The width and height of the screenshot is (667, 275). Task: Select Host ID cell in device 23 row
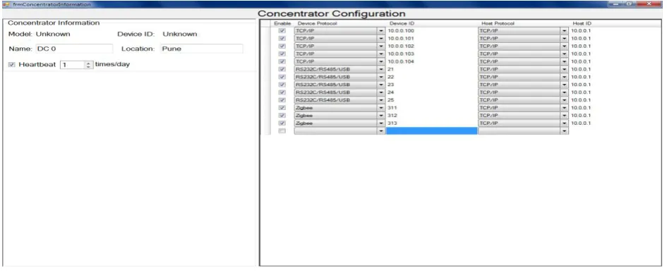(x=615, y=85)
